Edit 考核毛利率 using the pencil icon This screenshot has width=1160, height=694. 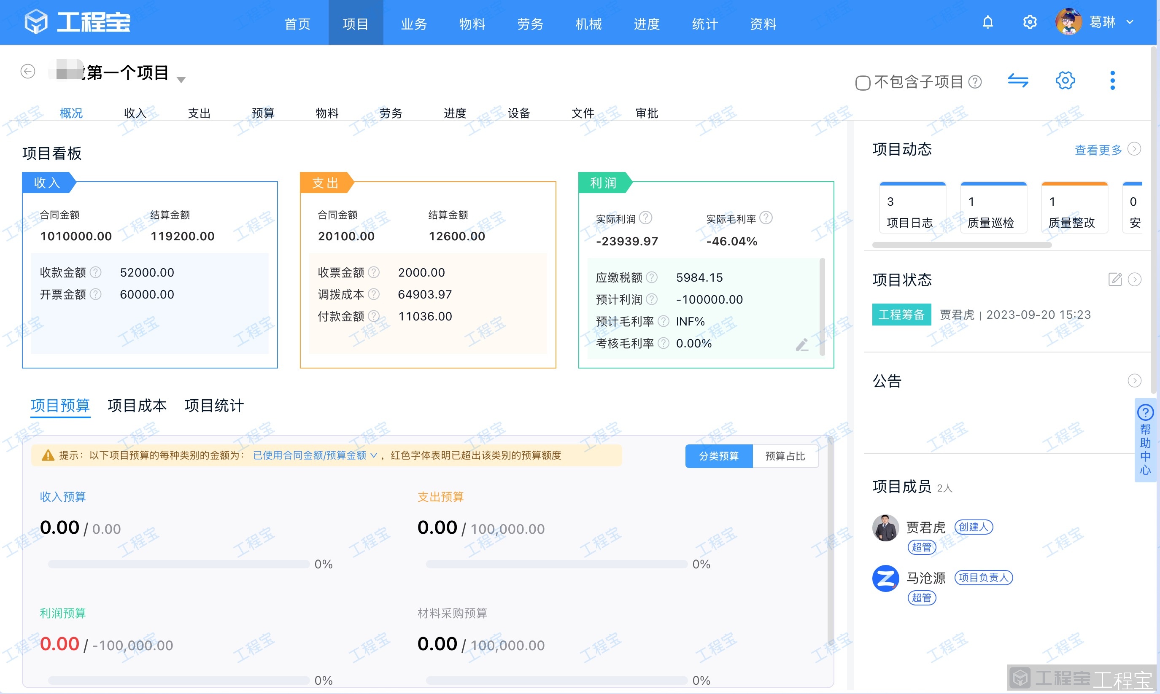(803, 344)
